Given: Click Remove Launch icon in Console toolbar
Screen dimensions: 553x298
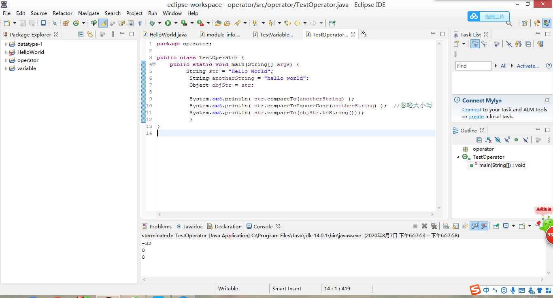Looking at the screenshot, I should pos(424,226).
